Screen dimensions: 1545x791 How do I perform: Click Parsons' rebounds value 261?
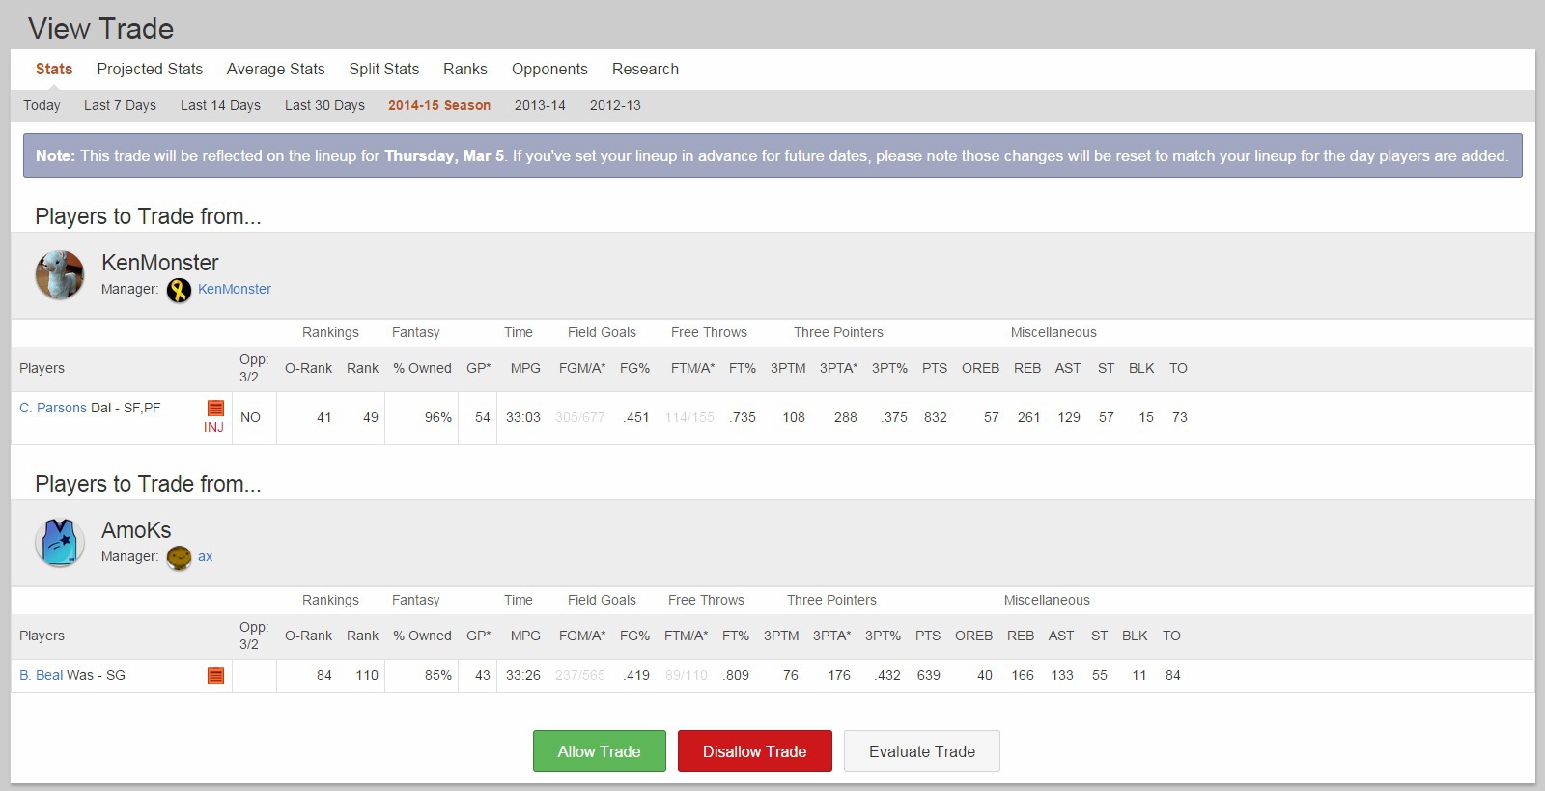tap(1029, 417)
